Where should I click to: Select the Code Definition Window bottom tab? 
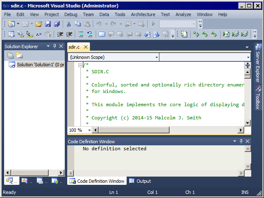[x=97, y=181]
